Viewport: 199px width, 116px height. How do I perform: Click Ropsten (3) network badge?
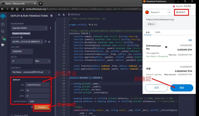tap(21, 33)
